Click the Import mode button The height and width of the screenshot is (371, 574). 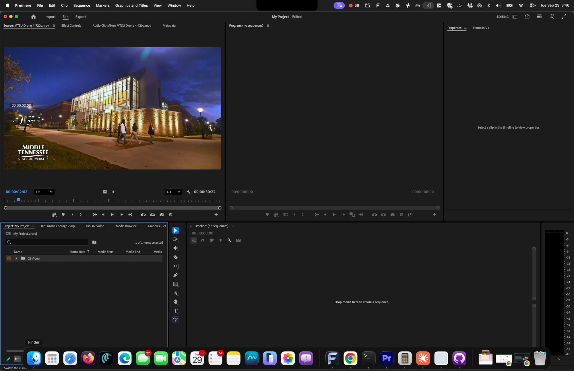tap(50, 17)
